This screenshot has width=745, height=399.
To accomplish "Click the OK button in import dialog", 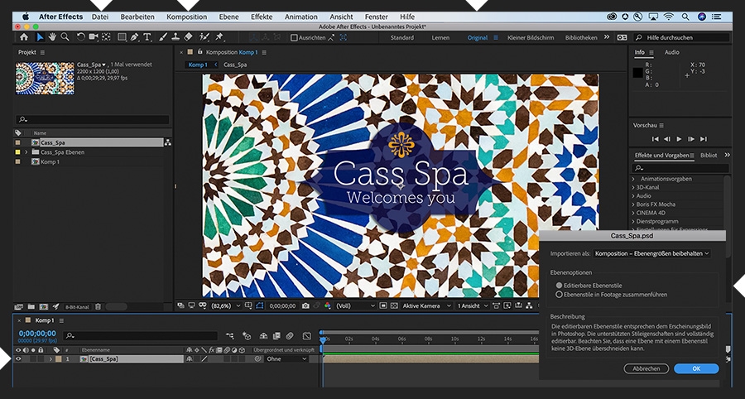I will 696,368.
